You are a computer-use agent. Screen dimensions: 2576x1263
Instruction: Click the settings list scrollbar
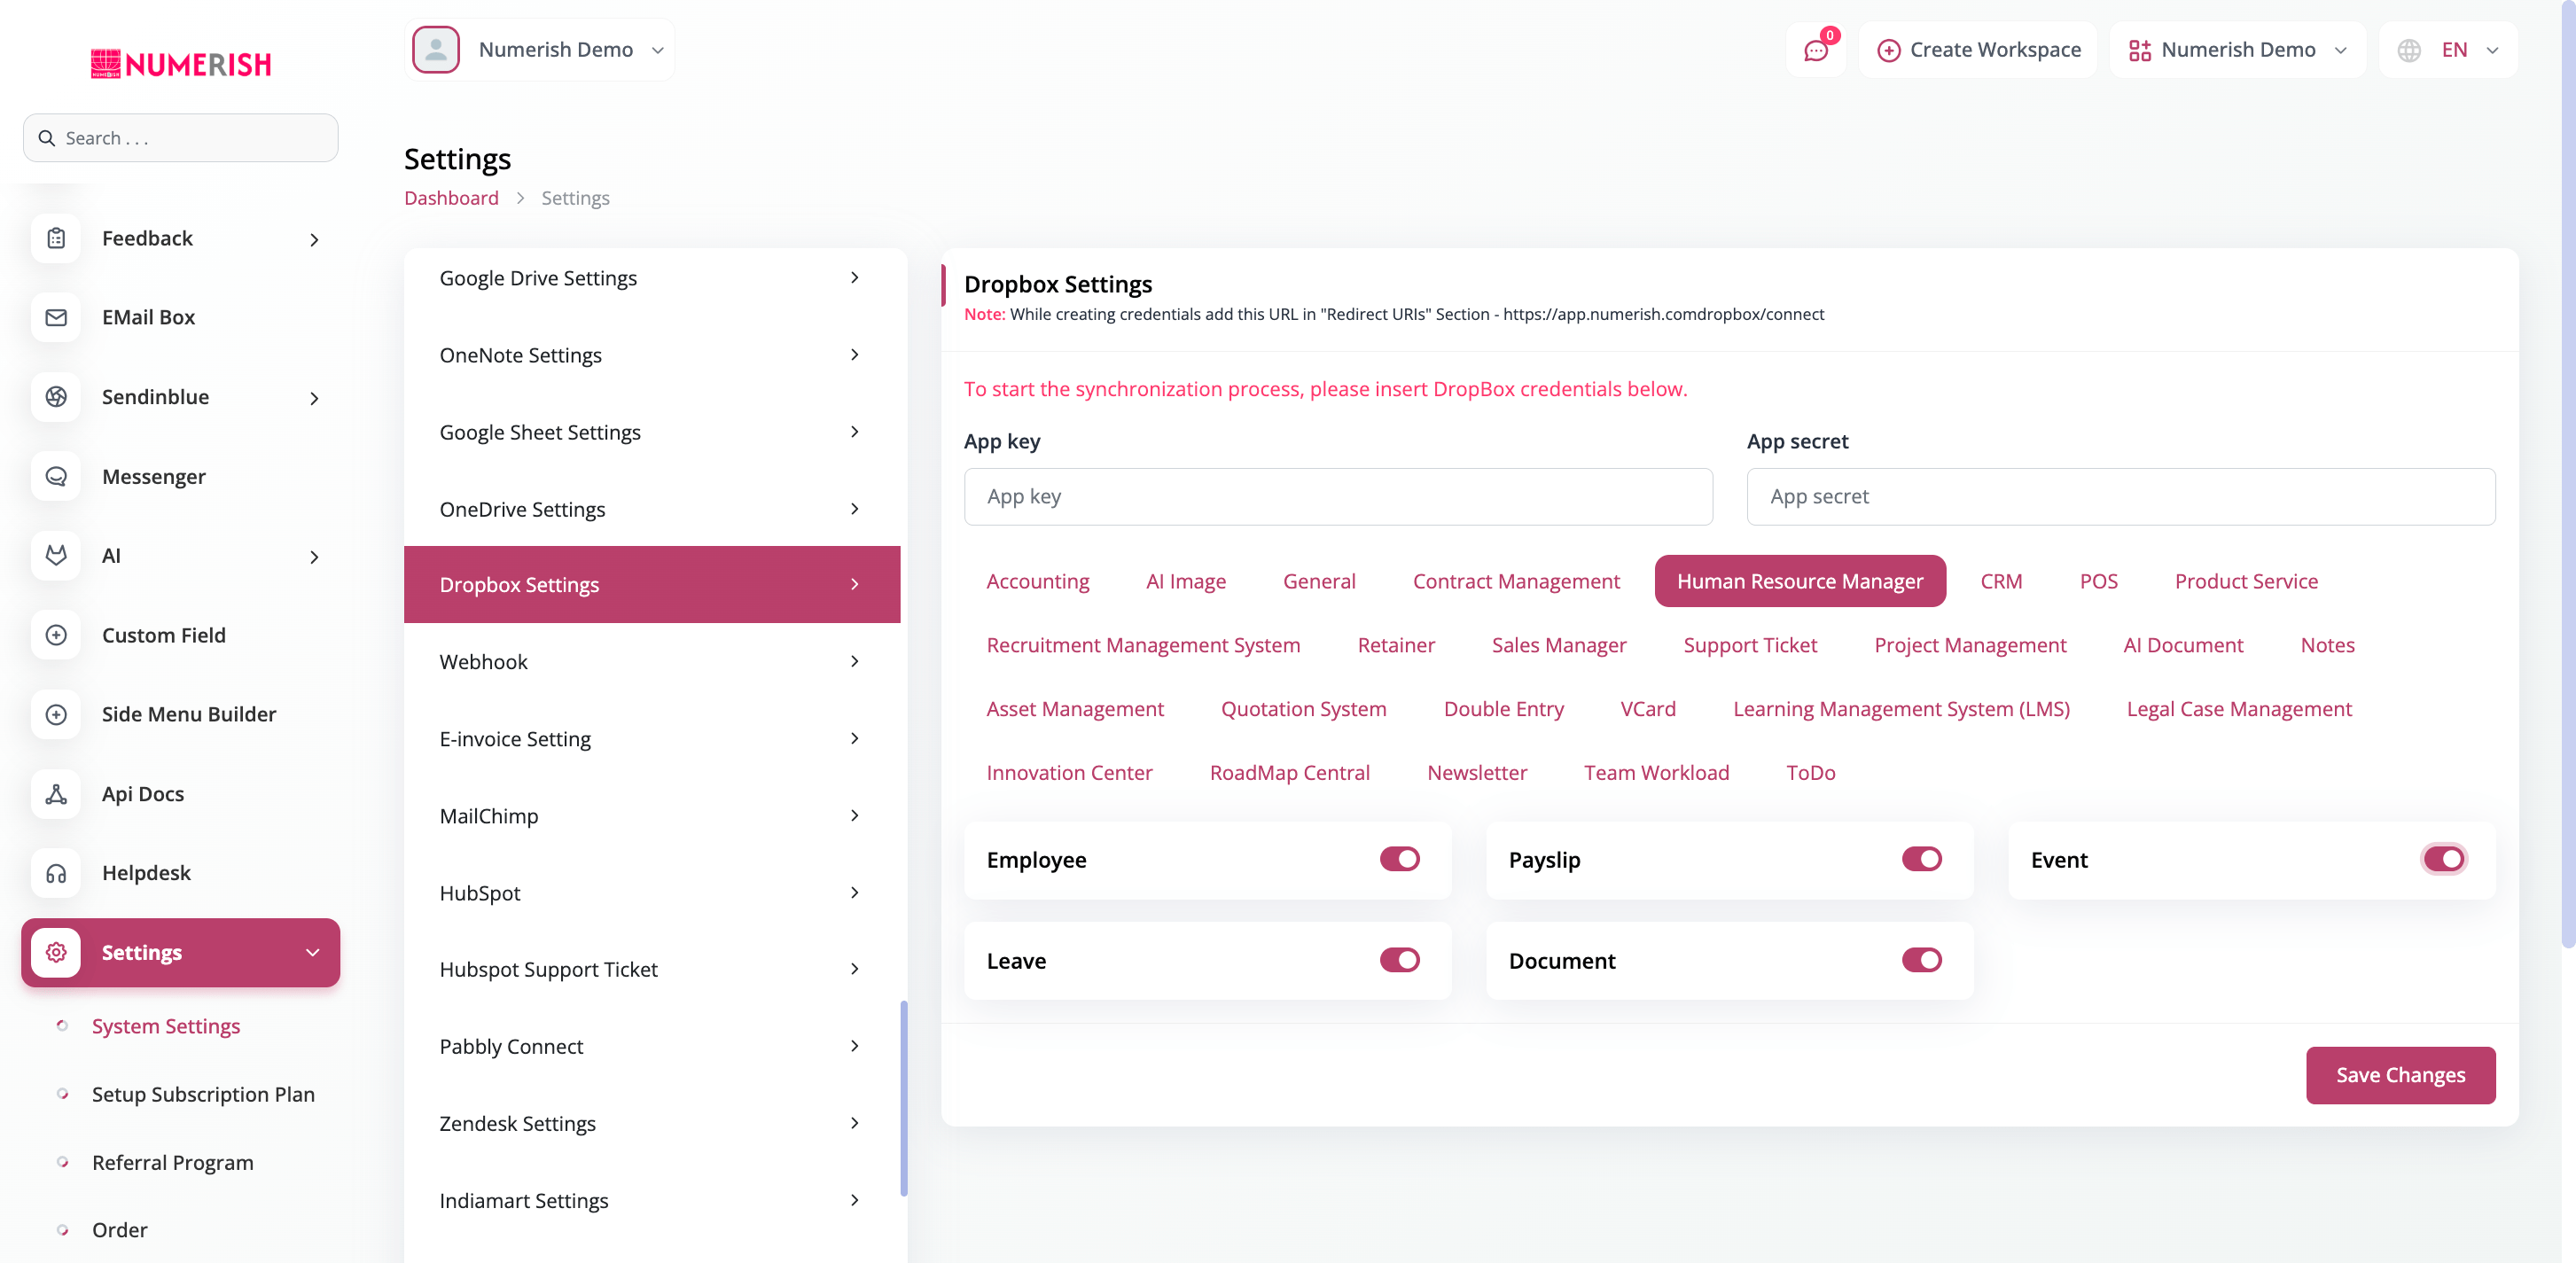[x=904, y=1098]
